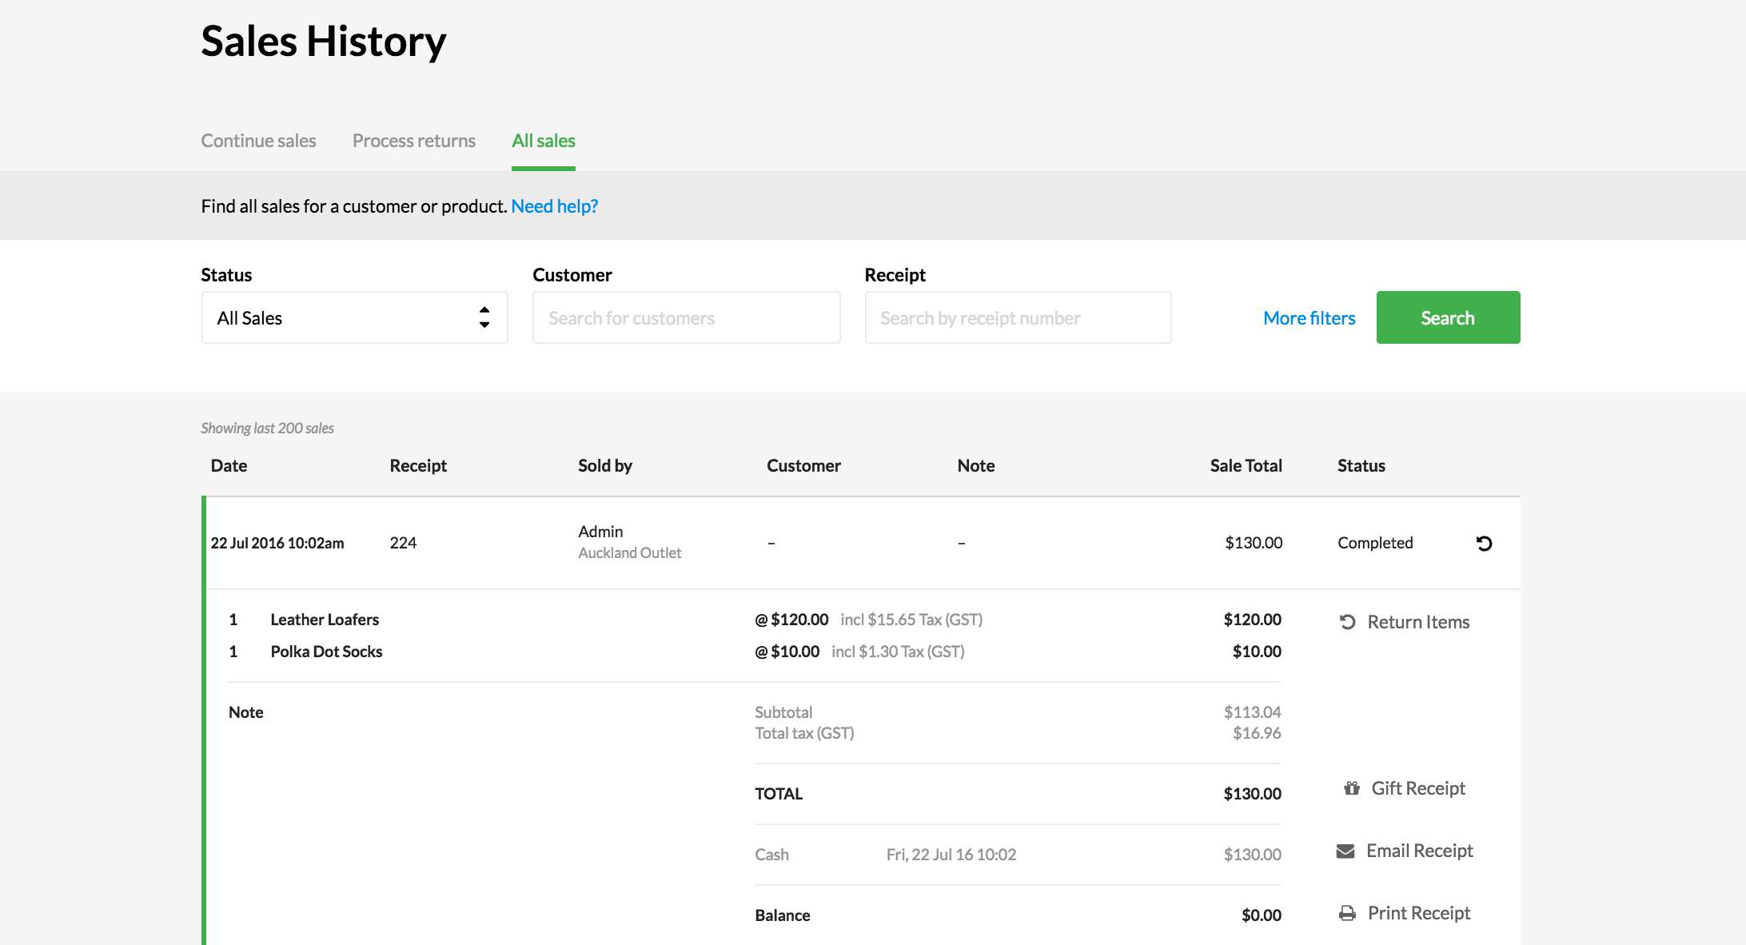The height and width of the screenshot is (945, 1746).
Task: Open the Process returns tab
Action: point(413,141)
